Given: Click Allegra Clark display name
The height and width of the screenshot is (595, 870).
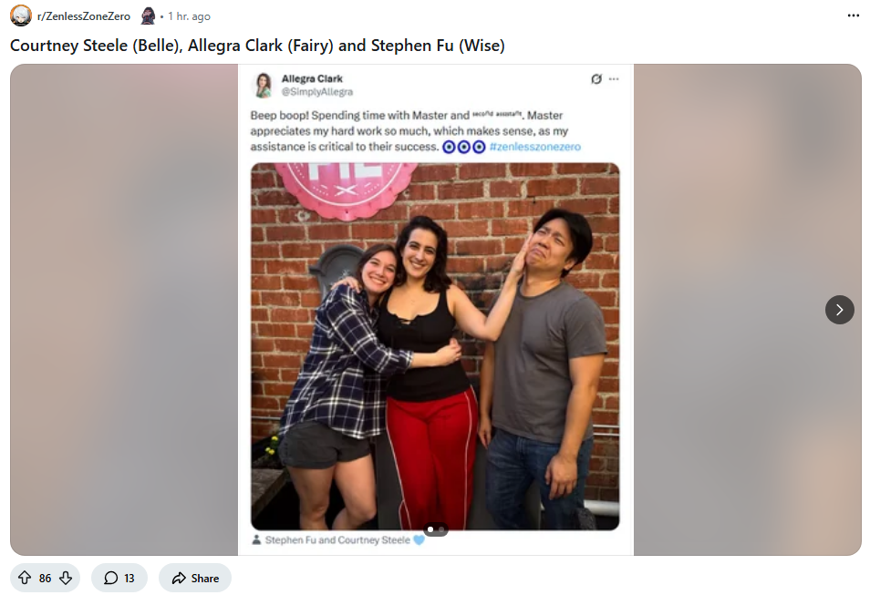Looking at the screenshot, I should point(312,78).
